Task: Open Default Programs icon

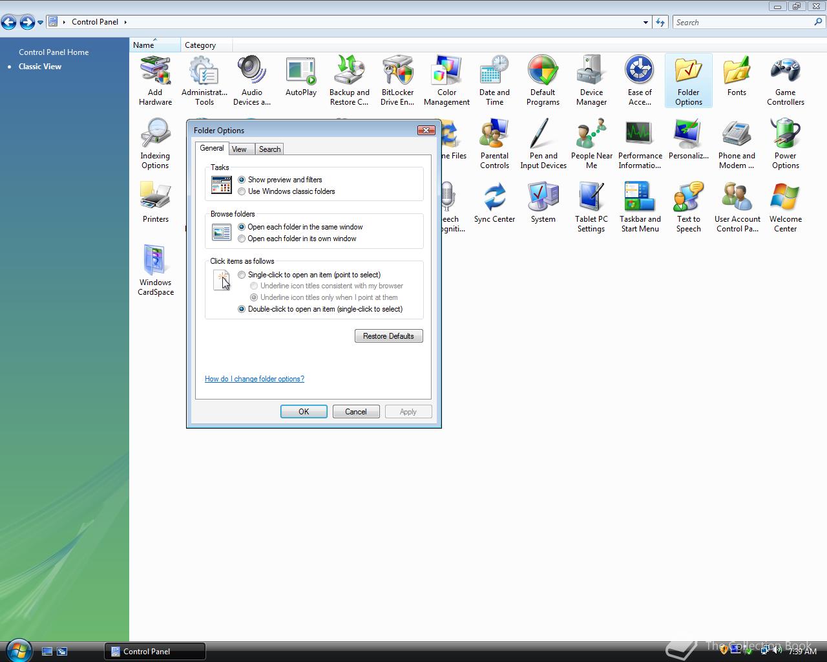Action: point(543,81)
